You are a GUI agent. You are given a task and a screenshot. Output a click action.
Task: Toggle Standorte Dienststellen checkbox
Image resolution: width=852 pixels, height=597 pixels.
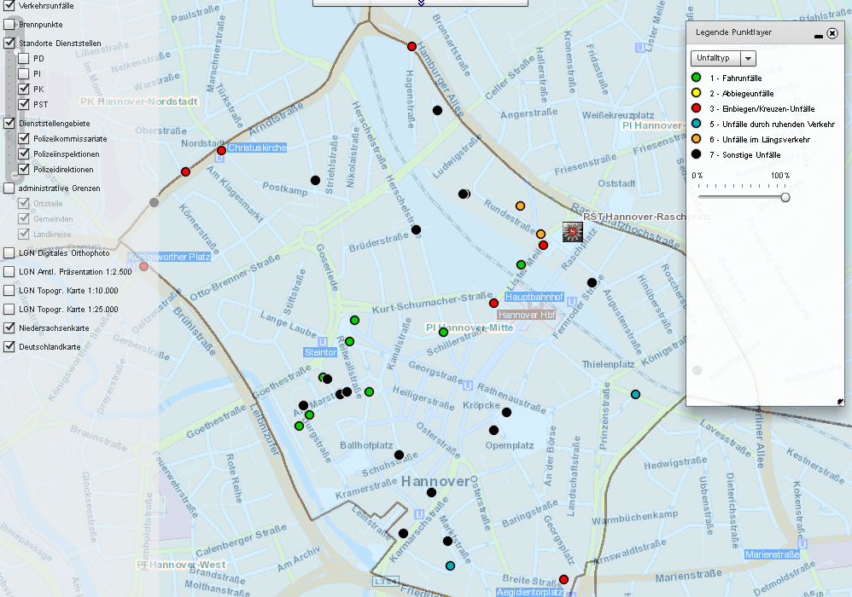[x=9, y=43]
